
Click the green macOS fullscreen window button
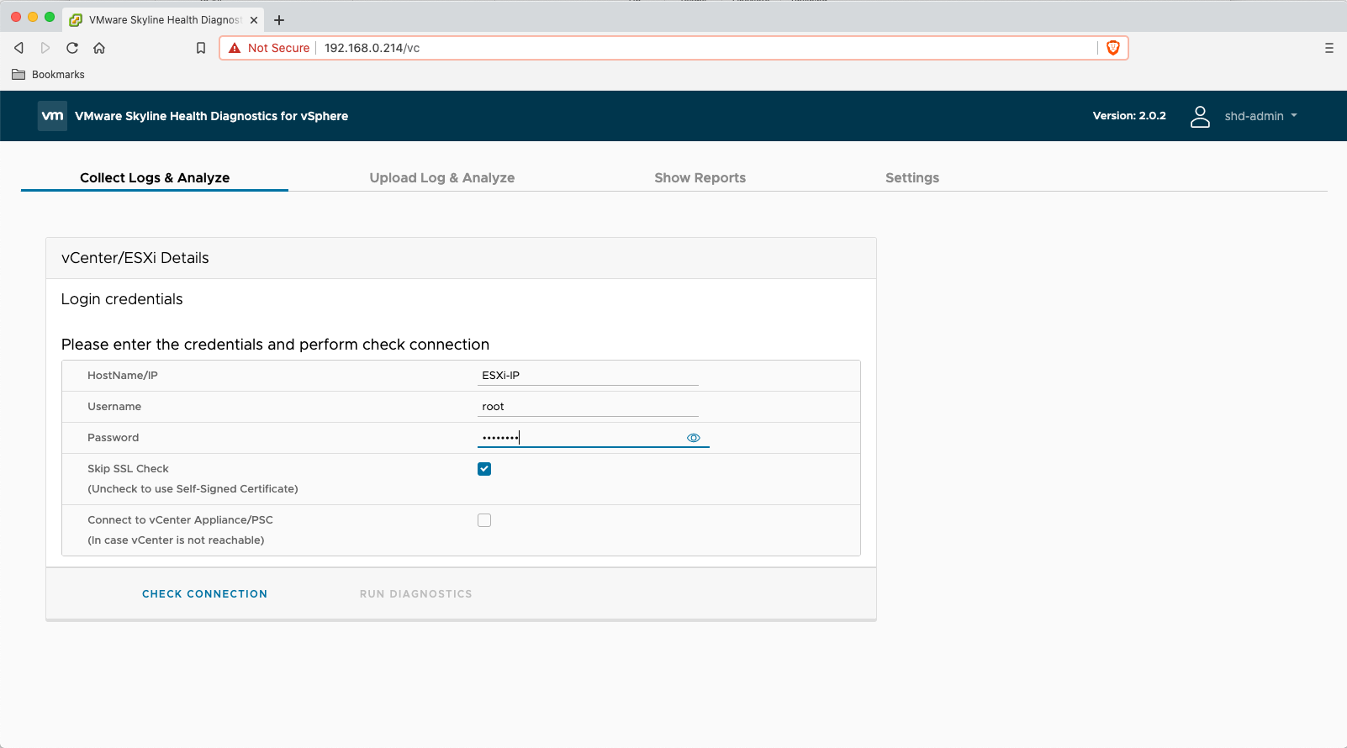click(x=50, y=17)
